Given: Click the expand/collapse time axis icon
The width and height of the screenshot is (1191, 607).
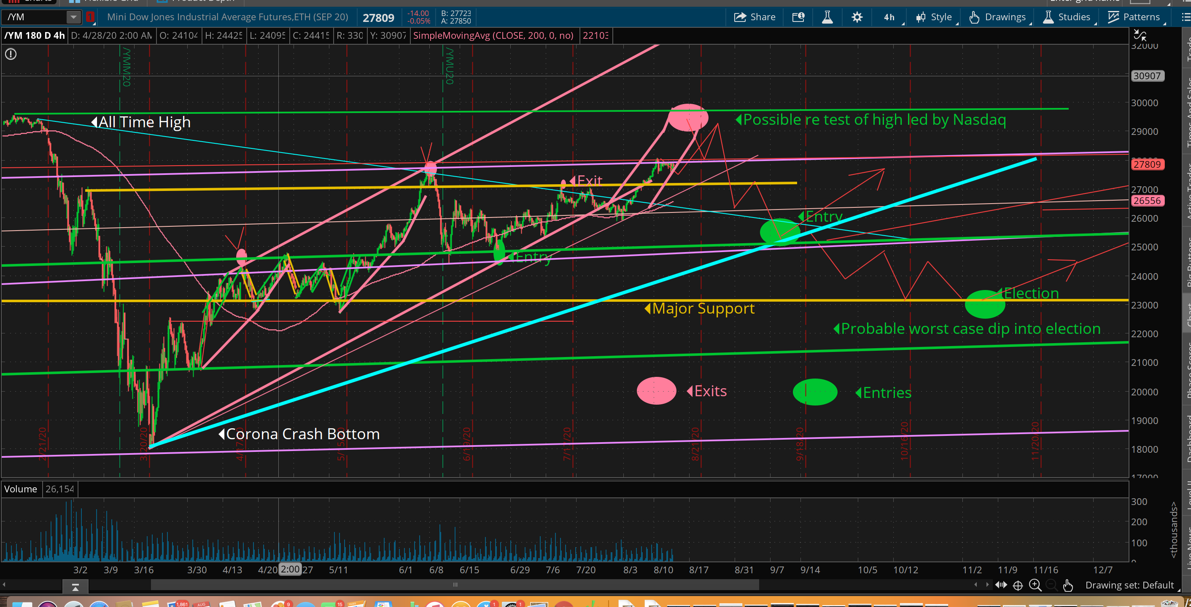Looking at the screenshot, I should pyautogui.click(x=1001, y=585).
